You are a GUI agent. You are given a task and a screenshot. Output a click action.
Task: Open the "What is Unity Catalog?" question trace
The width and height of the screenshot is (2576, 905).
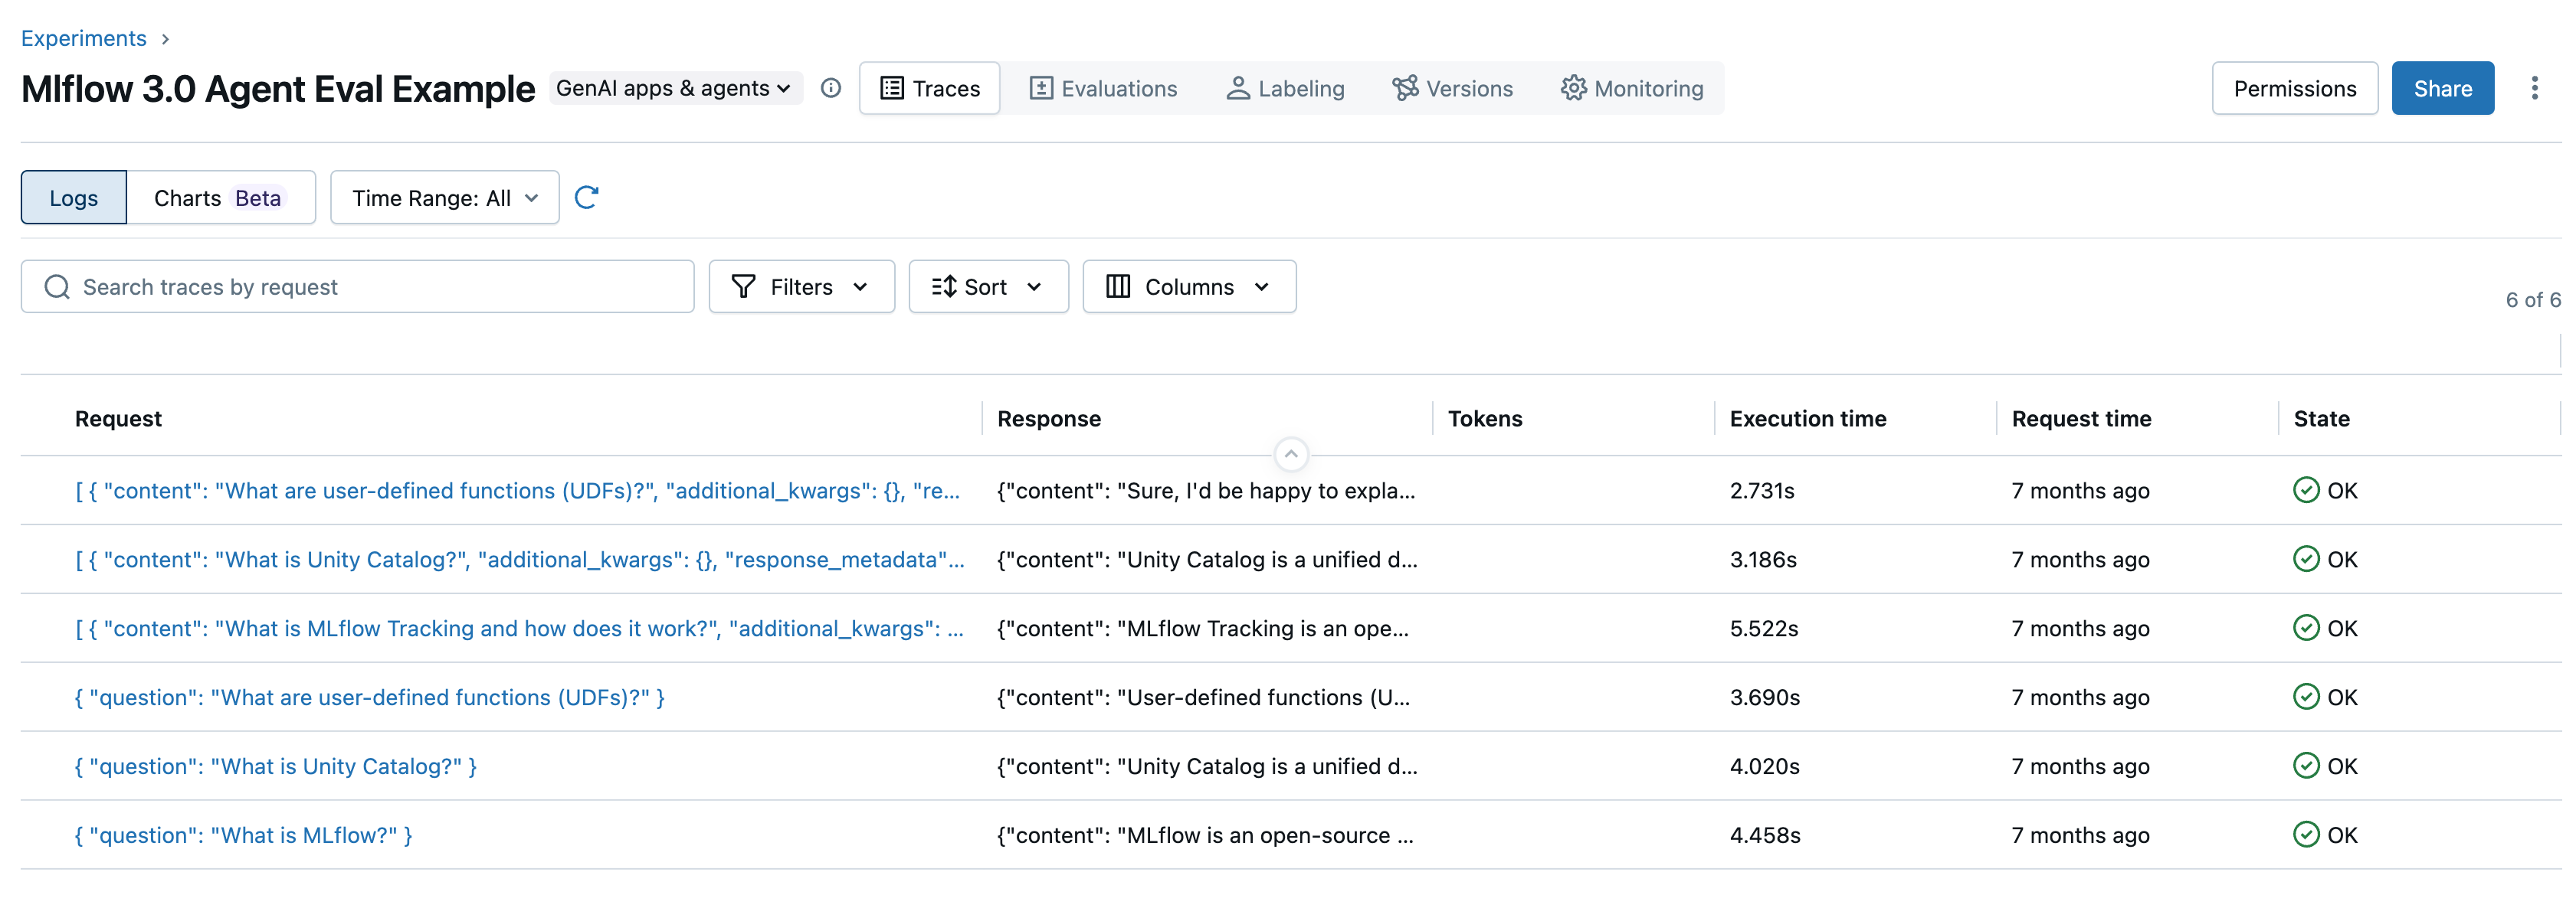point(276,766)
